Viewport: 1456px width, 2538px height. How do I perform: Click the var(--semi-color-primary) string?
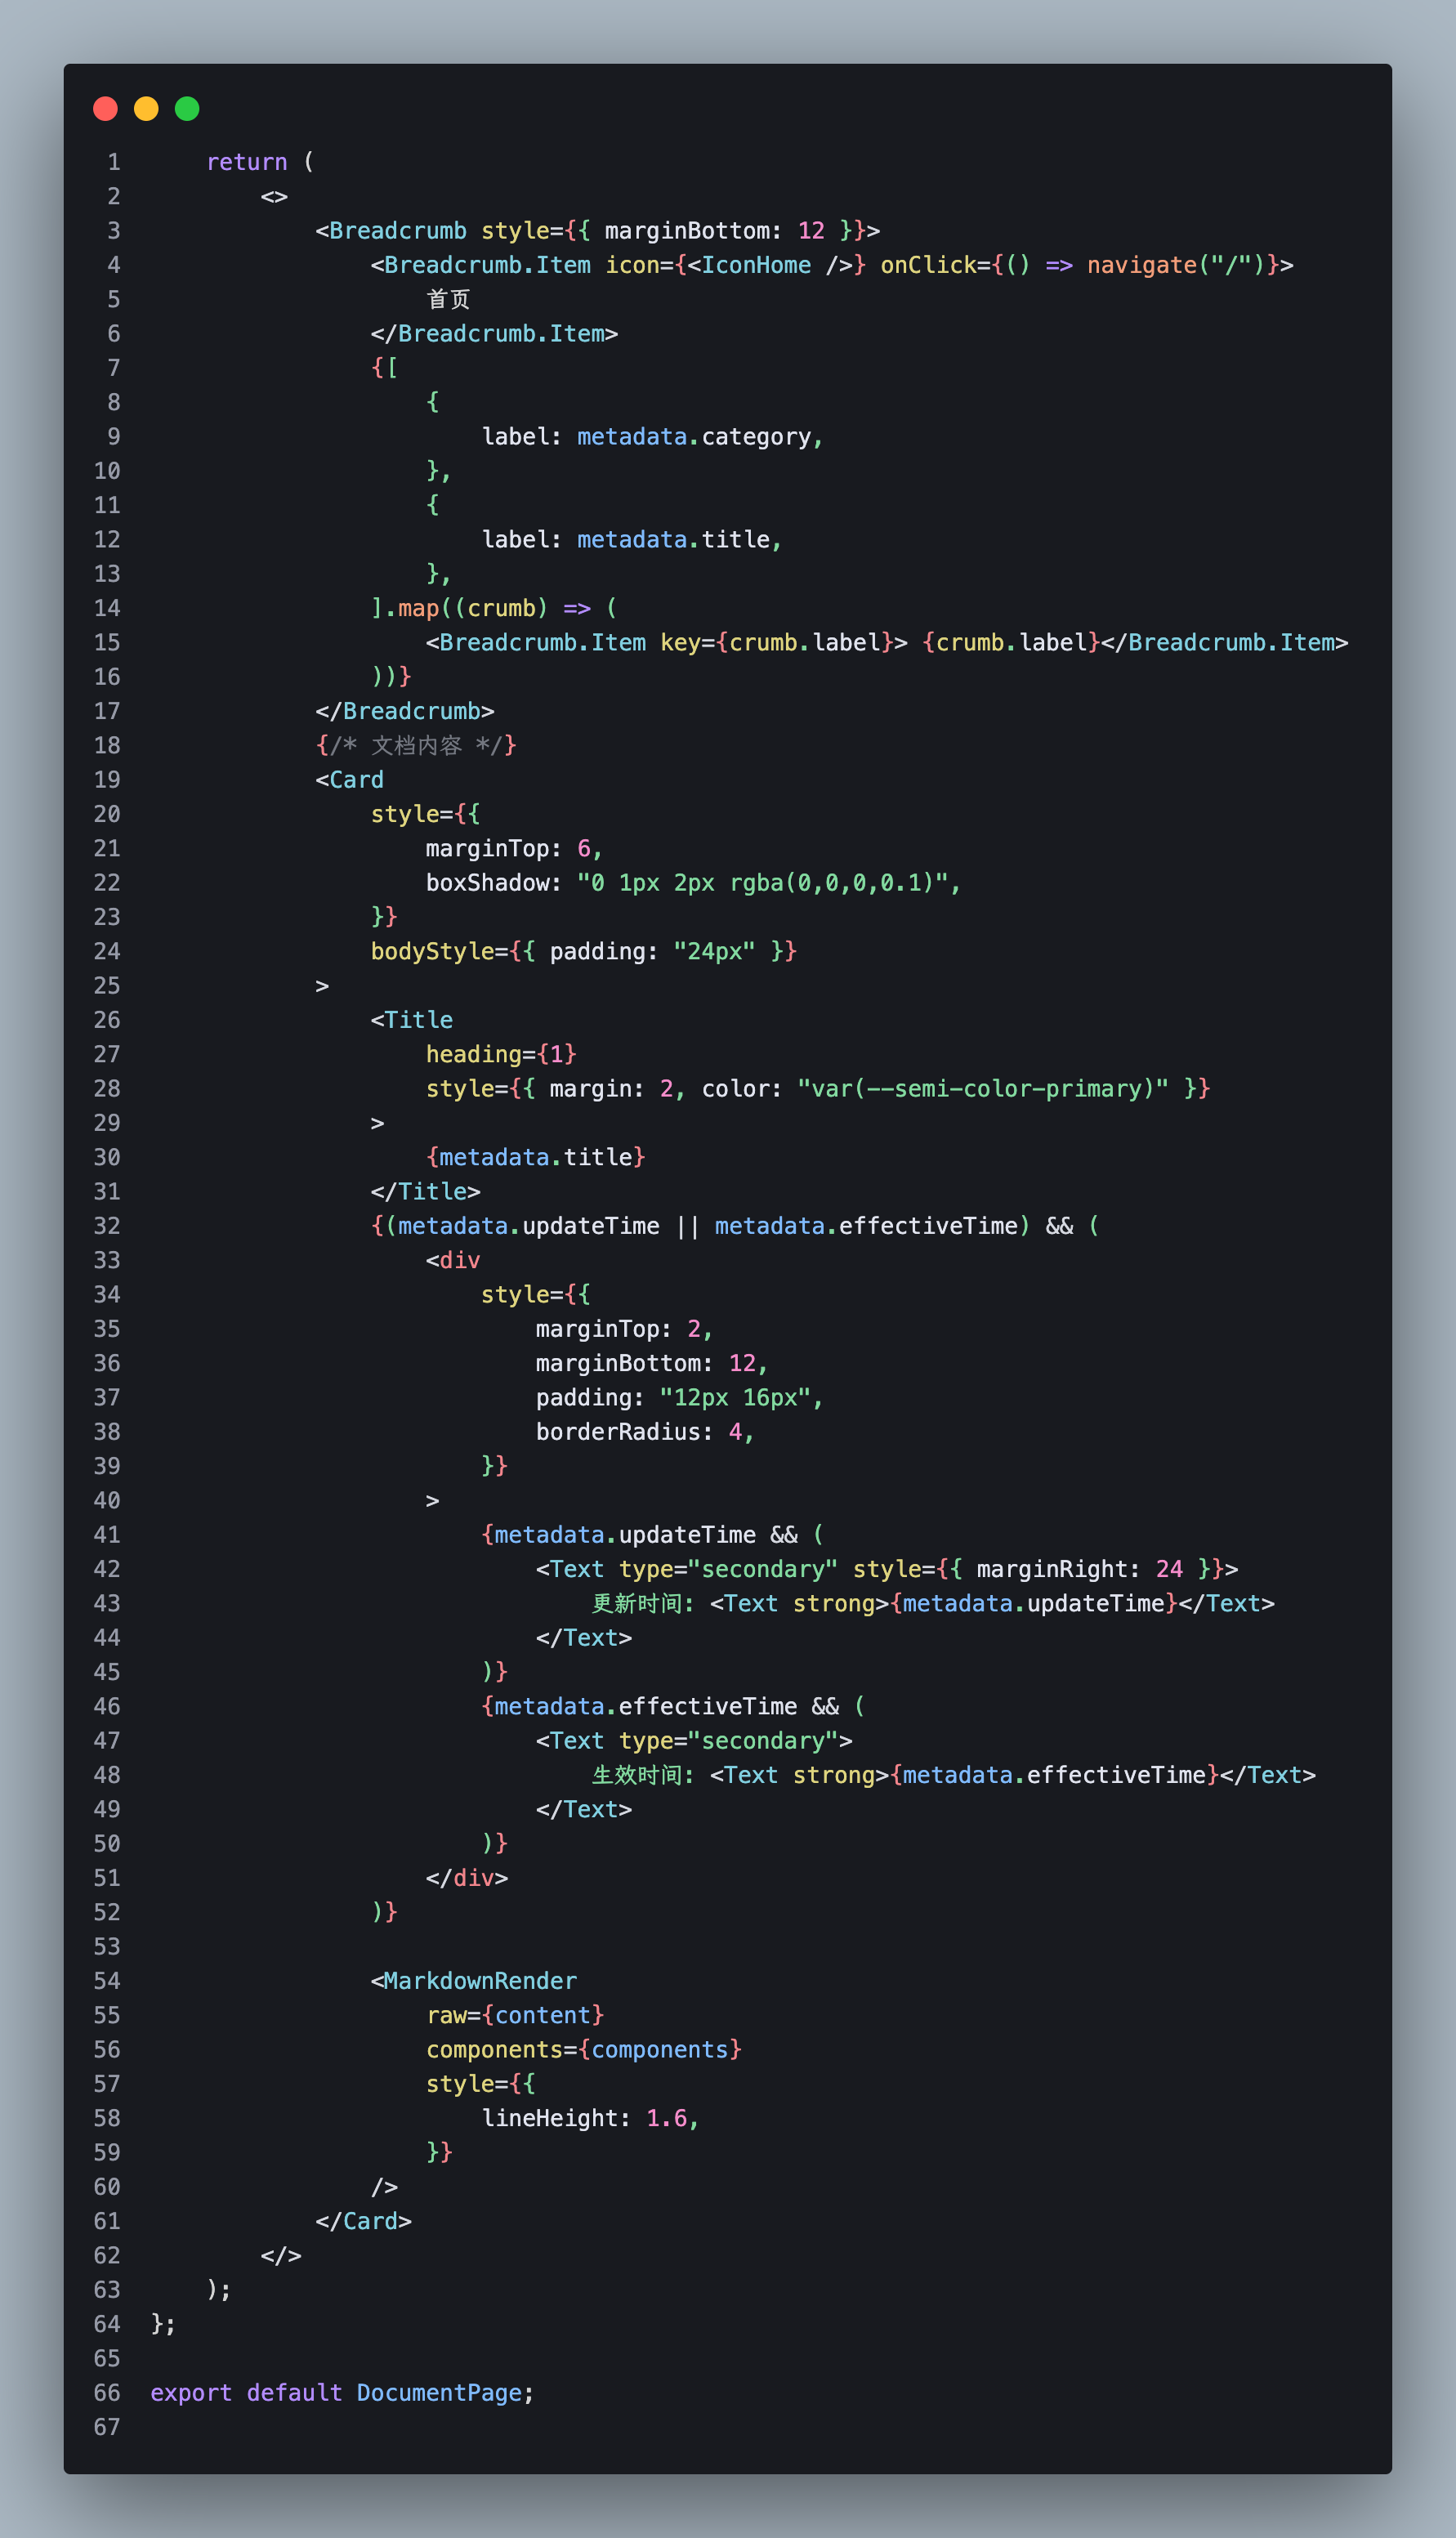point(982,1088)
